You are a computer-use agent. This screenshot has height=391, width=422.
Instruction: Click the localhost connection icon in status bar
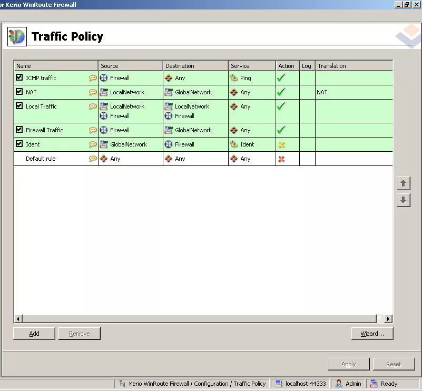[279, 384]
